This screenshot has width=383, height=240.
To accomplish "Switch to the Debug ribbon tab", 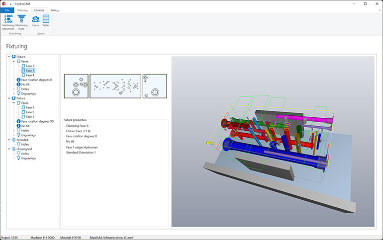I will coord(55,10).
